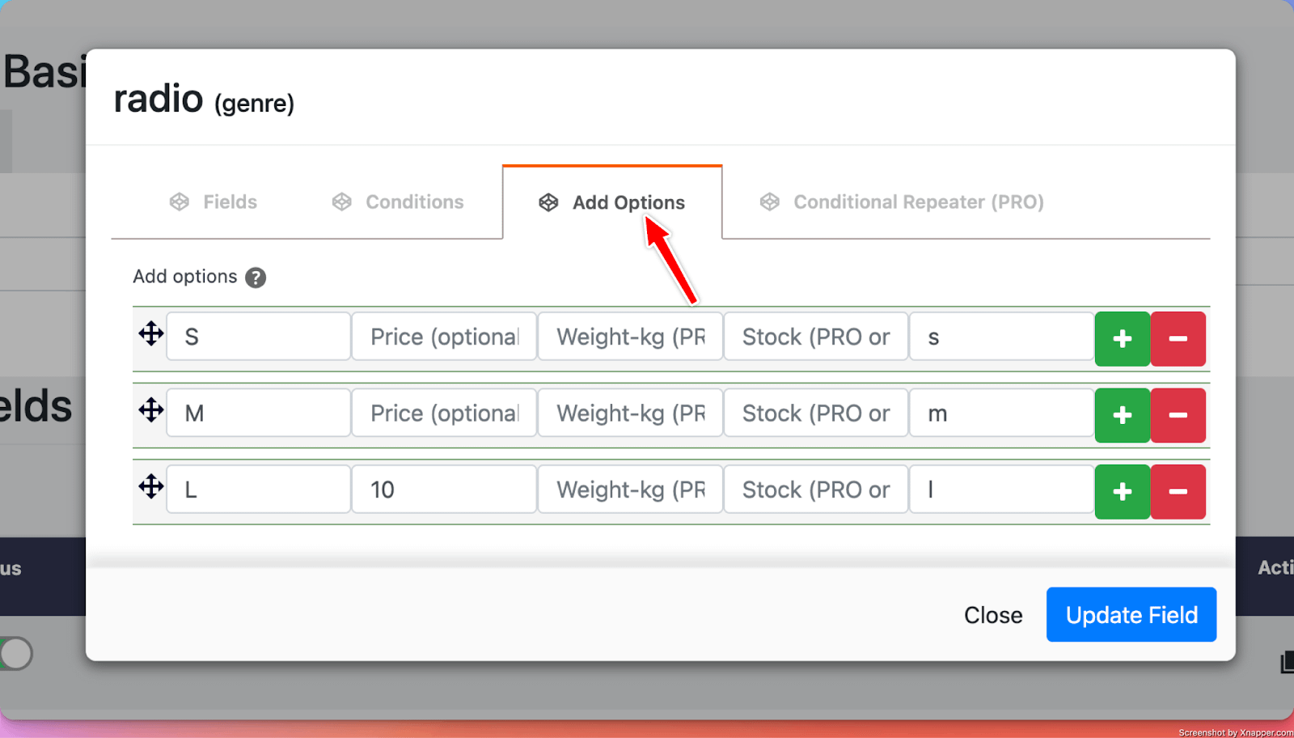
Task: Focus the Price field for option S
Action: (444, 337)
